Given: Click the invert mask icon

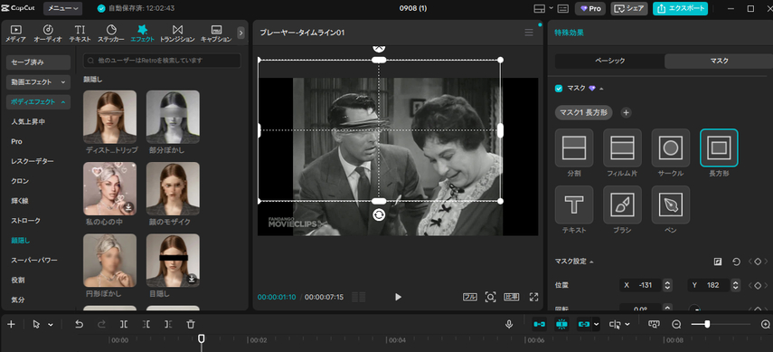Looking at the screenshot, I should (718, 262).
